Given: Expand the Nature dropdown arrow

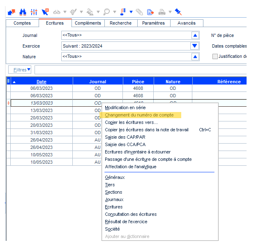Looking at the screenshot, I should coord(195,57).
